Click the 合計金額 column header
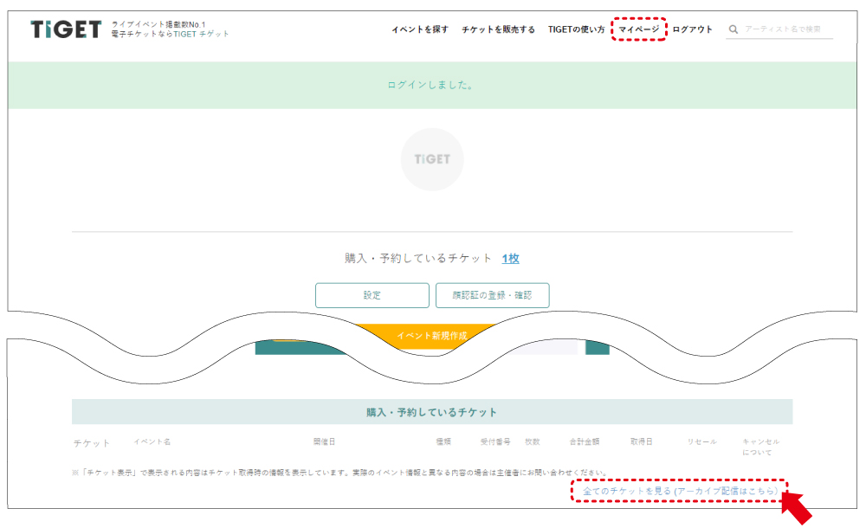Screen dimensions: 866x528 pos(584,442)
